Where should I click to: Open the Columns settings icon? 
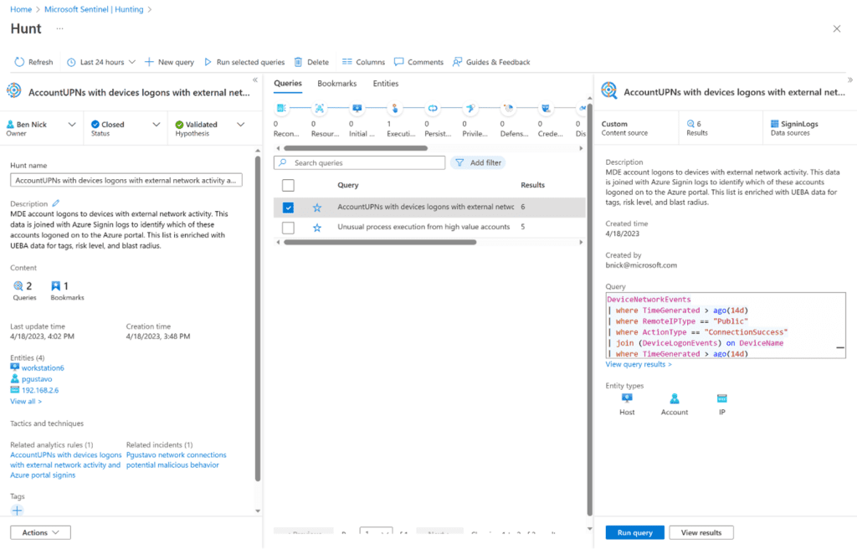point(347,62)
